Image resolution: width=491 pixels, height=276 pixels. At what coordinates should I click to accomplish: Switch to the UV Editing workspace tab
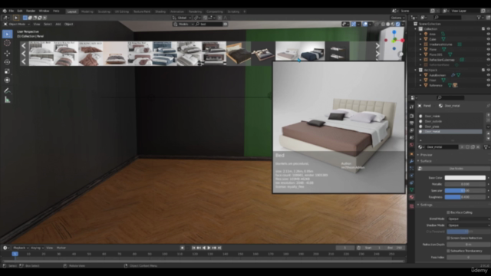click(x=122, y=11)
